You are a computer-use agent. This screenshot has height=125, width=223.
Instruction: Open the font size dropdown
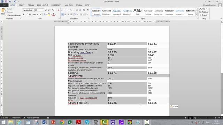[43, 10]
